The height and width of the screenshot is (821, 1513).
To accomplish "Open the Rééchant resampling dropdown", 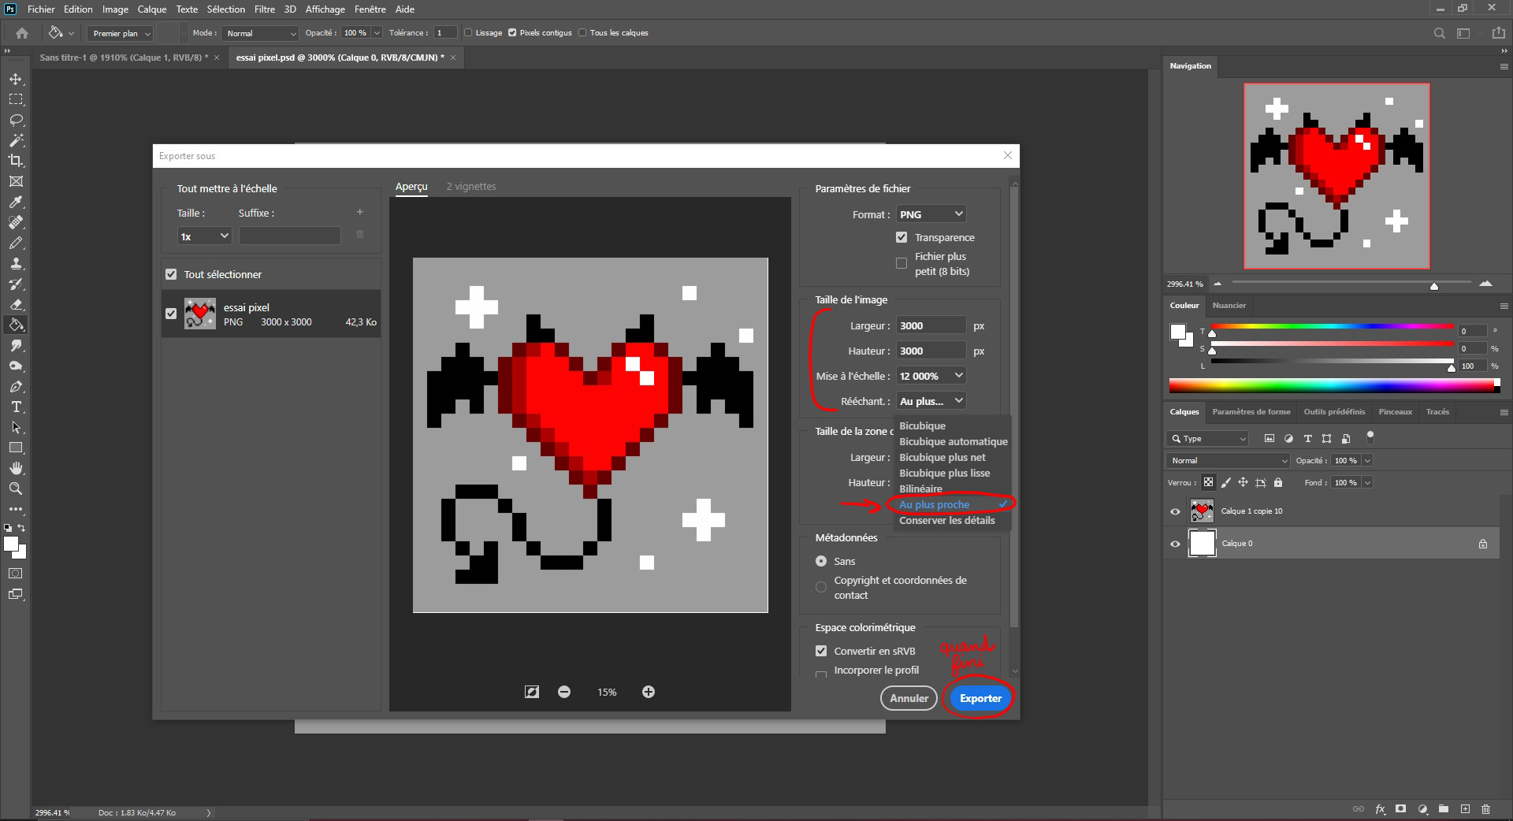I will (931, 401).
